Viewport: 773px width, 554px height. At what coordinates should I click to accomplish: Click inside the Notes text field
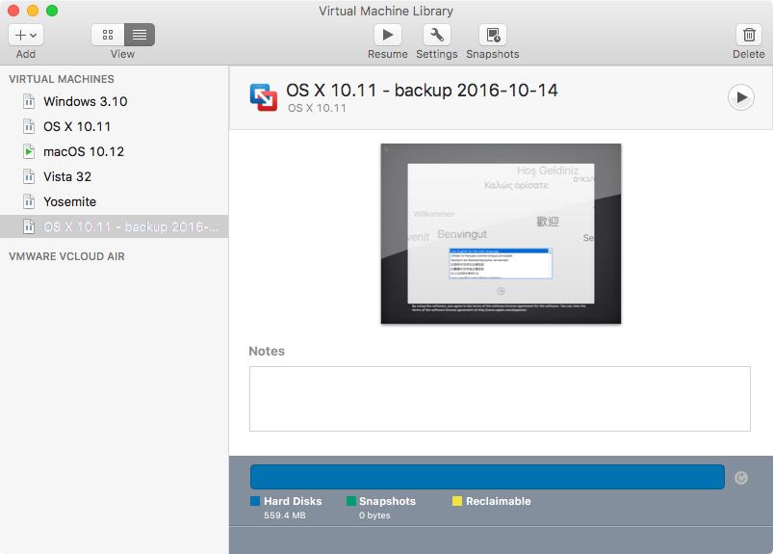pos(500,399)
